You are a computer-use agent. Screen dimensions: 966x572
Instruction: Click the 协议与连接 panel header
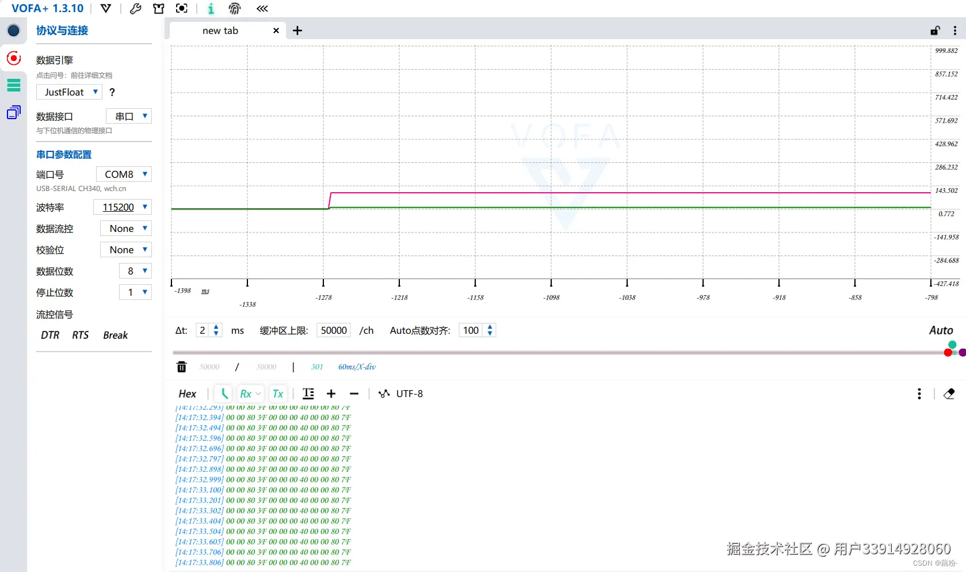click(62, 30)
